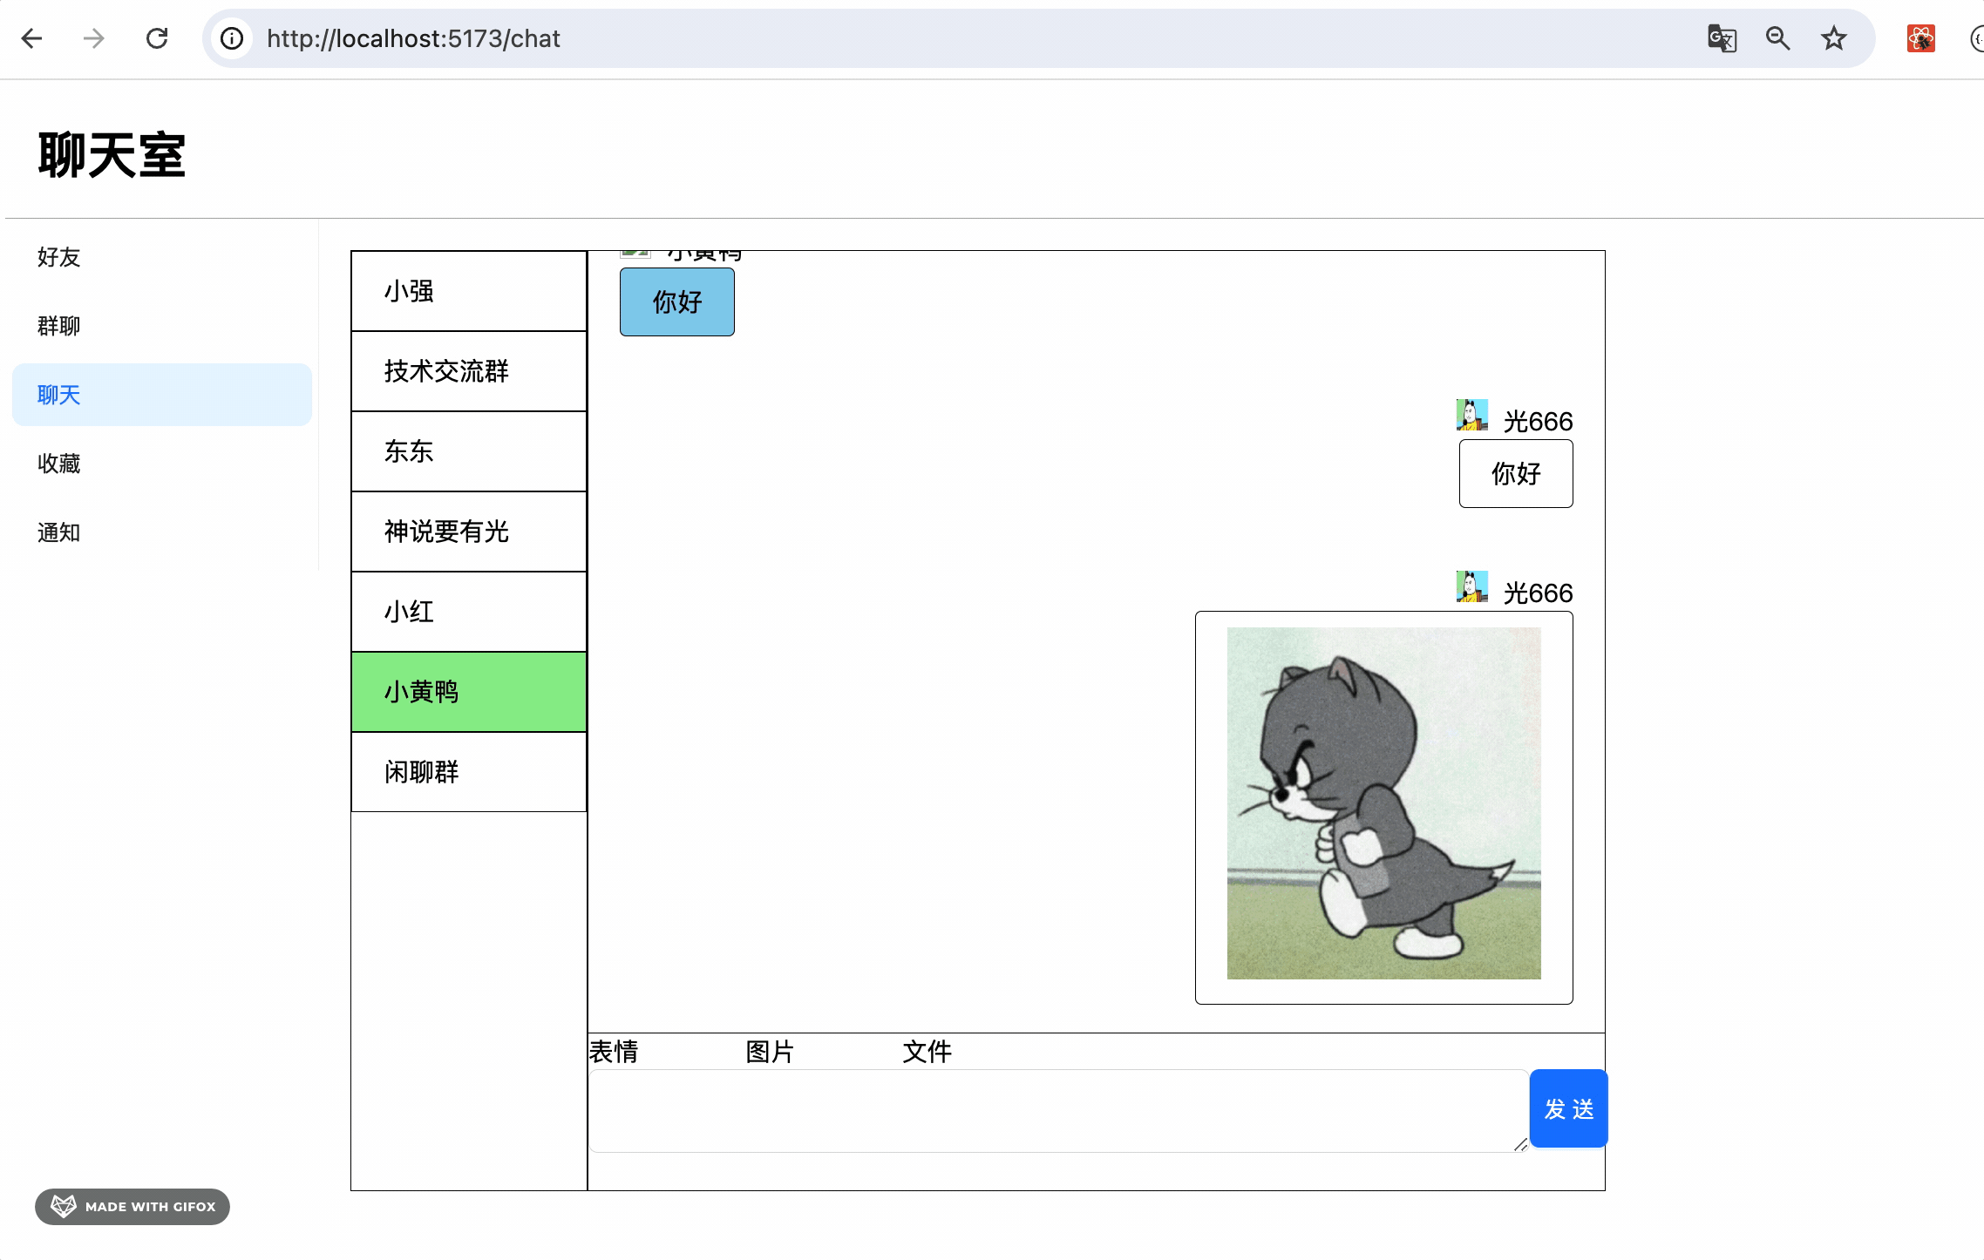Open the 表情 emoji picker
Screen dimensions: 1984x1260
click(x=614, y=1052)
